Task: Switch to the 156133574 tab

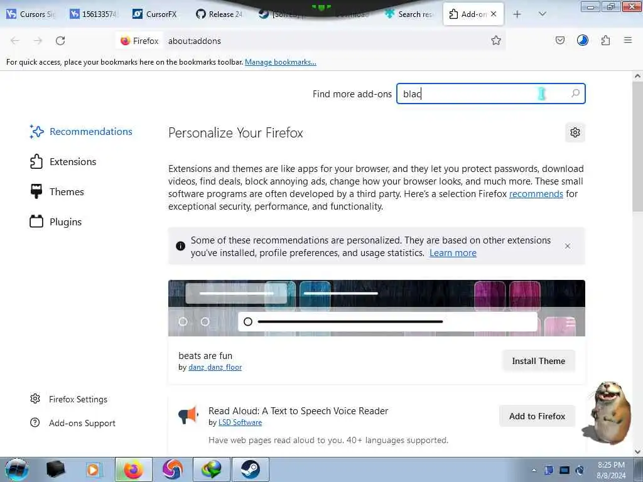Action: [94, 14]
